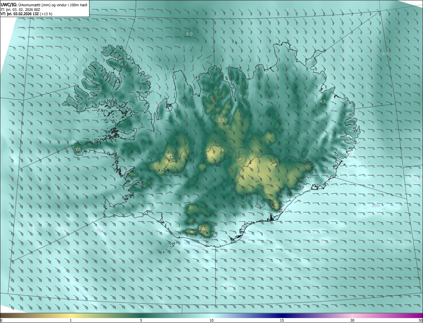Click the 10.5 value label on the map
The height and width of the screenshot is (323, 423).
point(100,231)
